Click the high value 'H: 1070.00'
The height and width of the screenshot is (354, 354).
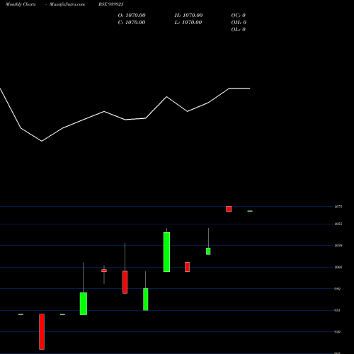click(188, 16)
